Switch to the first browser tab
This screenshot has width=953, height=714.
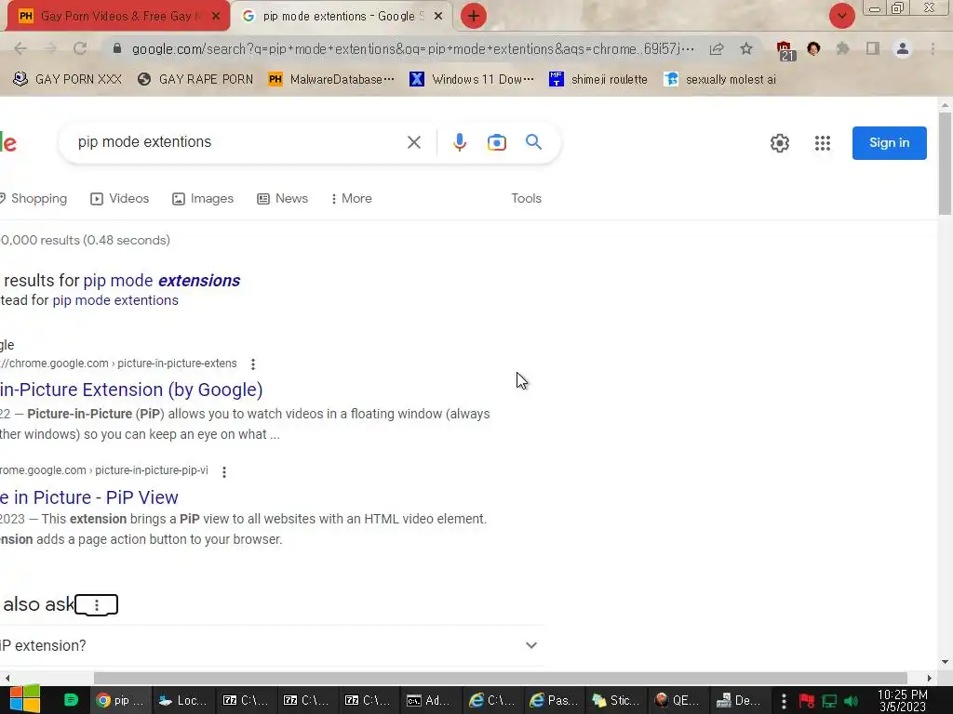(118, 16)
